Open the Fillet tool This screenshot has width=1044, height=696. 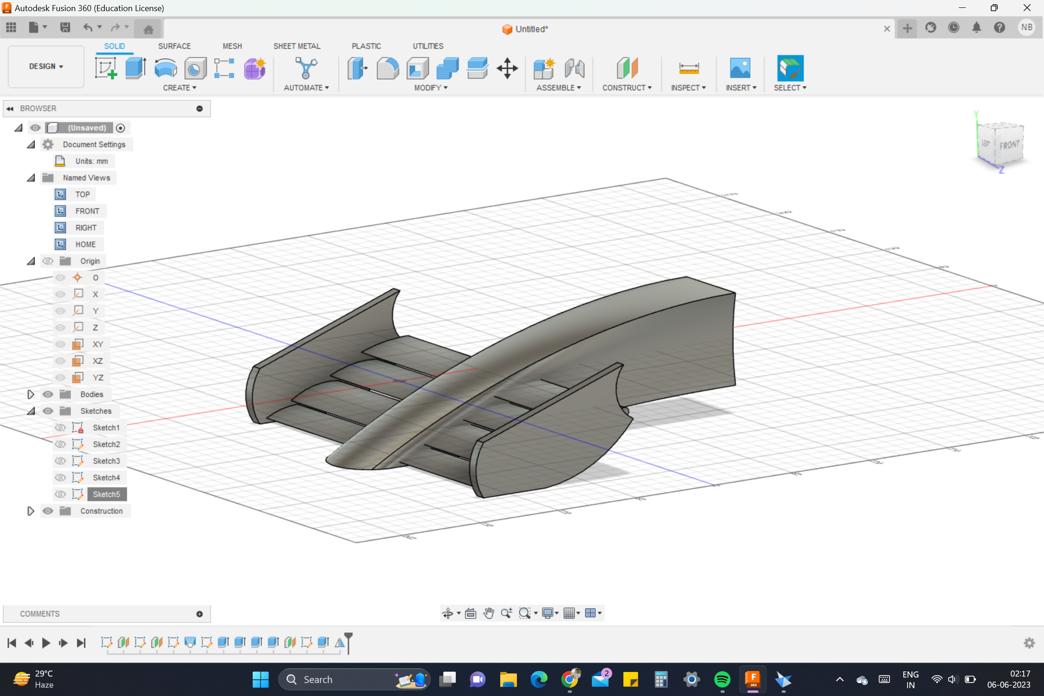click(x=387, y=68)
